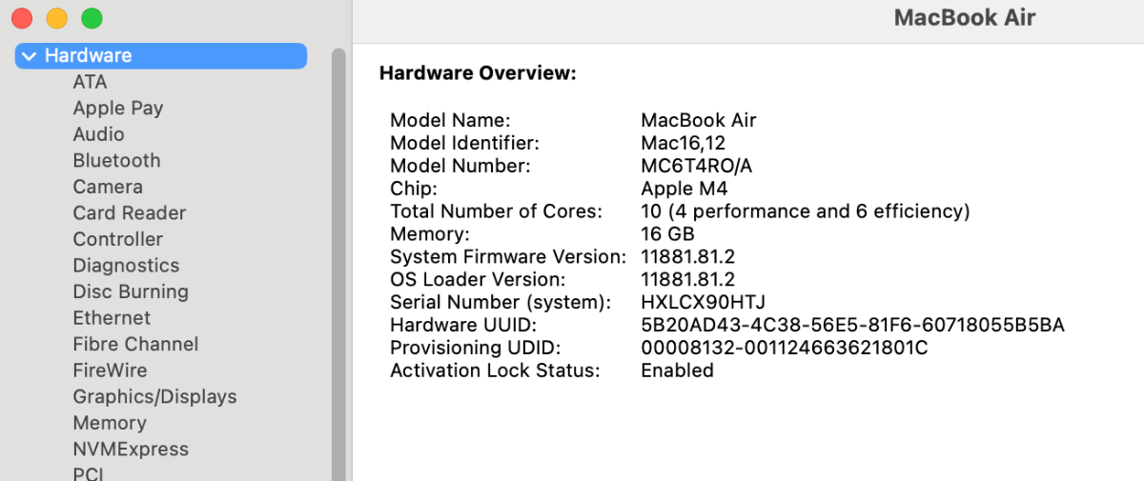Viewport: 1144px width, 481px height.
Task: Select NVMExpress in the sidebar
Action: click(131, 449)
